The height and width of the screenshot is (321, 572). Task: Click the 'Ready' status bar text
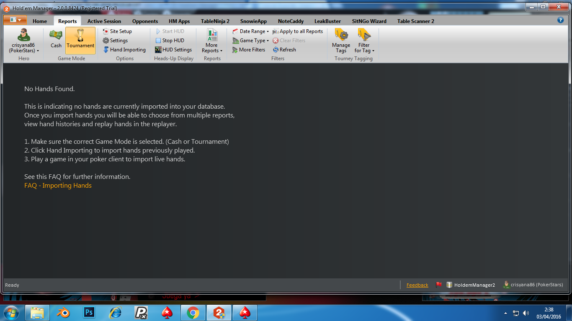point(12,285)
